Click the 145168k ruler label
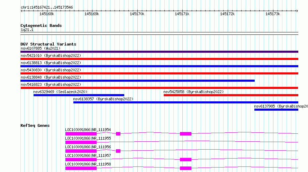This screenshot has width=308, height=172. [47, 14]
